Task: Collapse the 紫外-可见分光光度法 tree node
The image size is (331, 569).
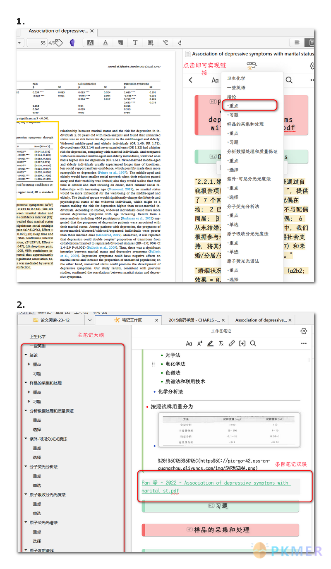Action: tap(26, 439)
